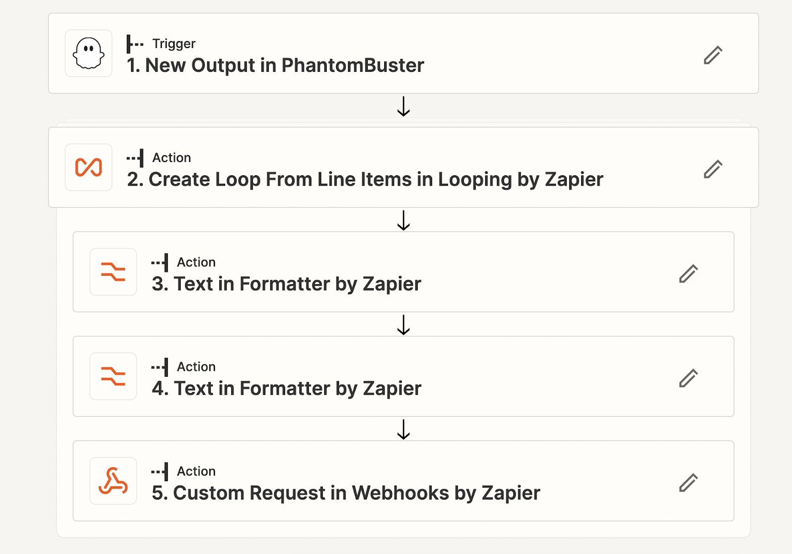Viewport: 792px width, 554px height.
Task: Edit the PhantomBuster trigger via pencil icon
Action: pos(713,55)
